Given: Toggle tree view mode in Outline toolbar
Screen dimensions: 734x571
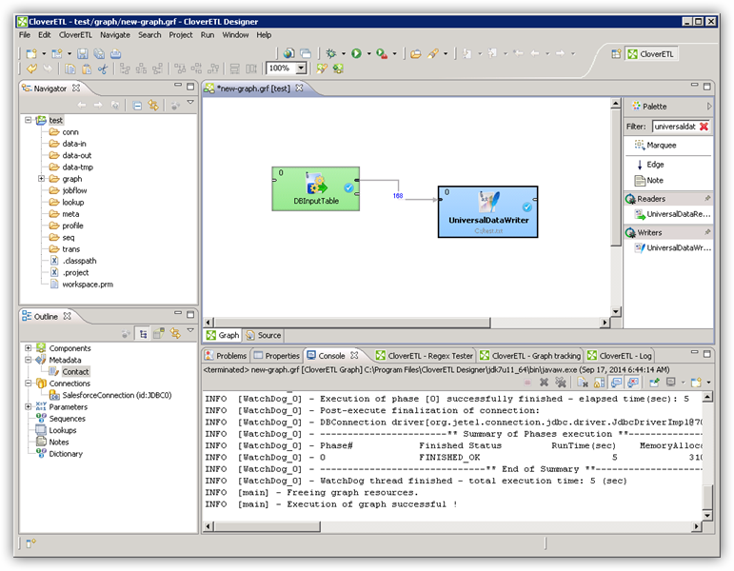Looking at the screenshot, I should coord(143,333).
